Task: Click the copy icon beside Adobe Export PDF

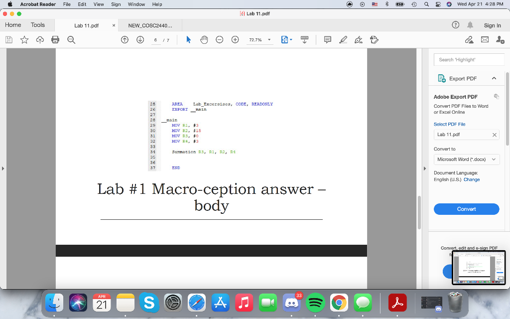Action: (x=496, y=96)
